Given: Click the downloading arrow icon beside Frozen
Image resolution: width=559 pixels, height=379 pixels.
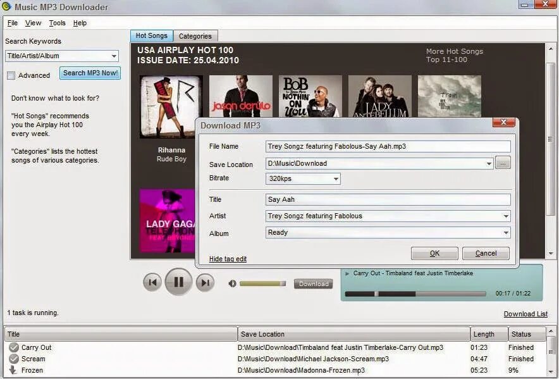Looking at the screenshot, I should coord(13,371).
